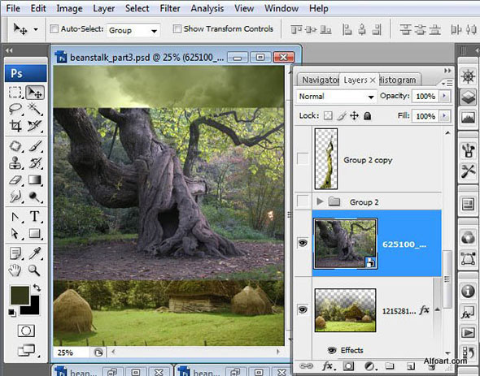The image size is (480, 376).
Task: Expand the Group 2 folder triangle
Action: tap(320, 201)
